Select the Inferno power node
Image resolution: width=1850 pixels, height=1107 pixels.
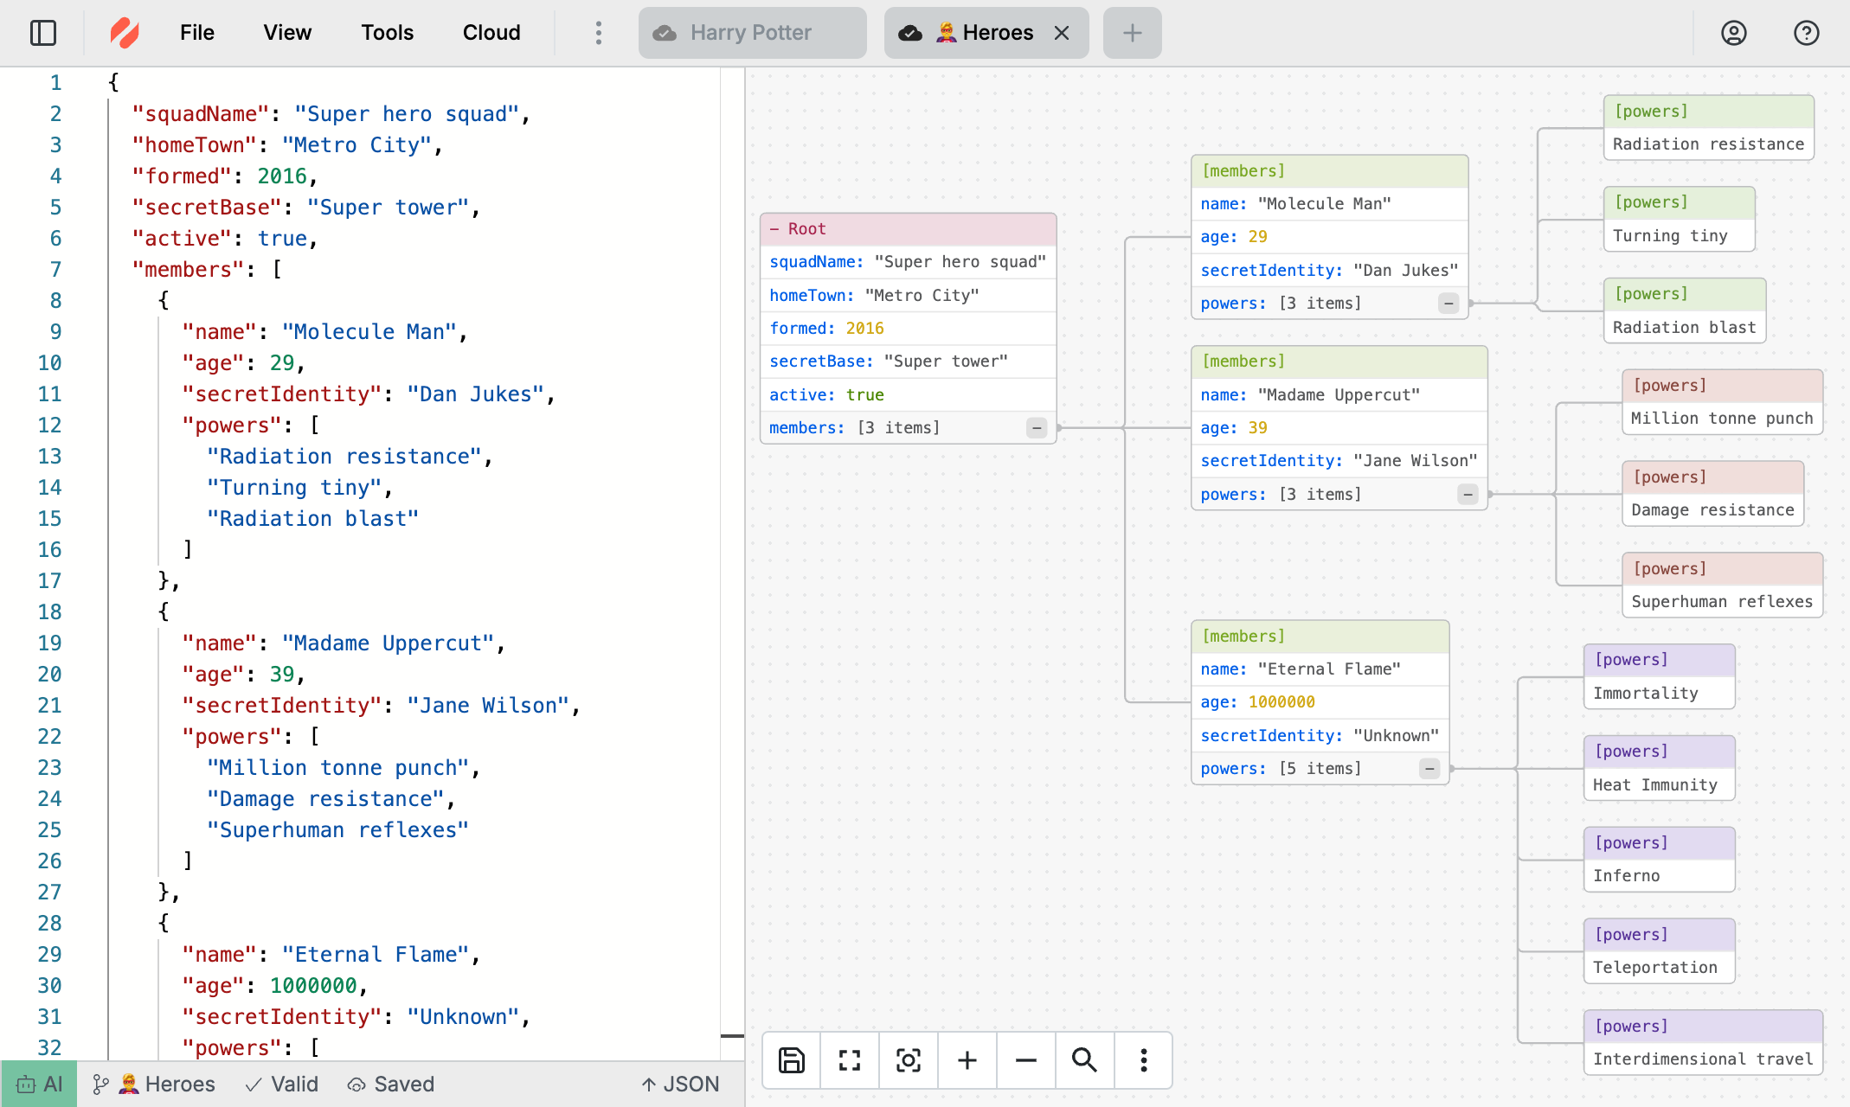[1659, 860]
